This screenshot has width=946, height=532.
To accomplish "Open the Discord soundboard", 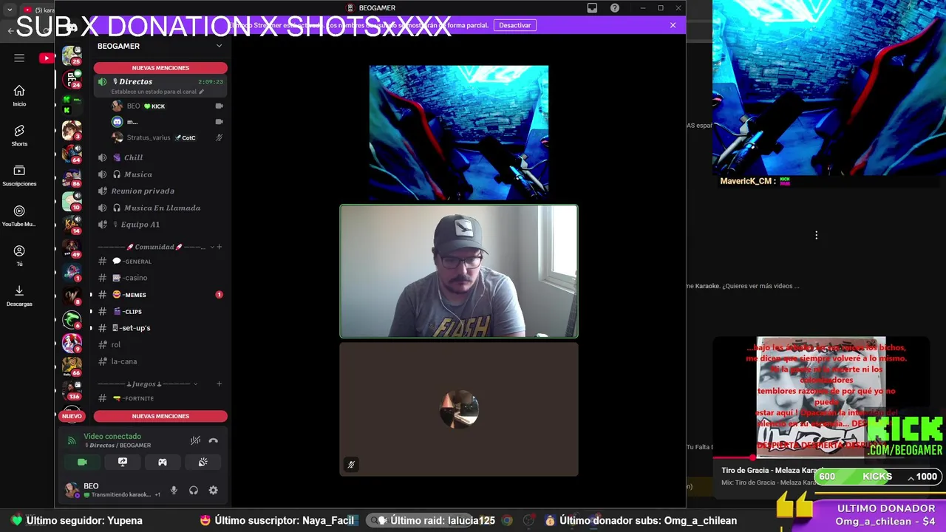I will 203,462.
